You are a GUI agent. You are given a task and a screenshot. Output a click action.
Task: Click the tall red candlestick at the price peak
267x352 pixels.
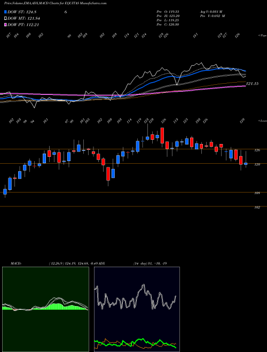pyautogui.click(x=162, y=135)
